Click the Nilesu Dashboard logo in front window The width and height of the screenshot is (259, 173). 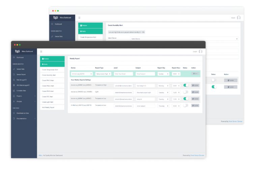pos(18,51)
